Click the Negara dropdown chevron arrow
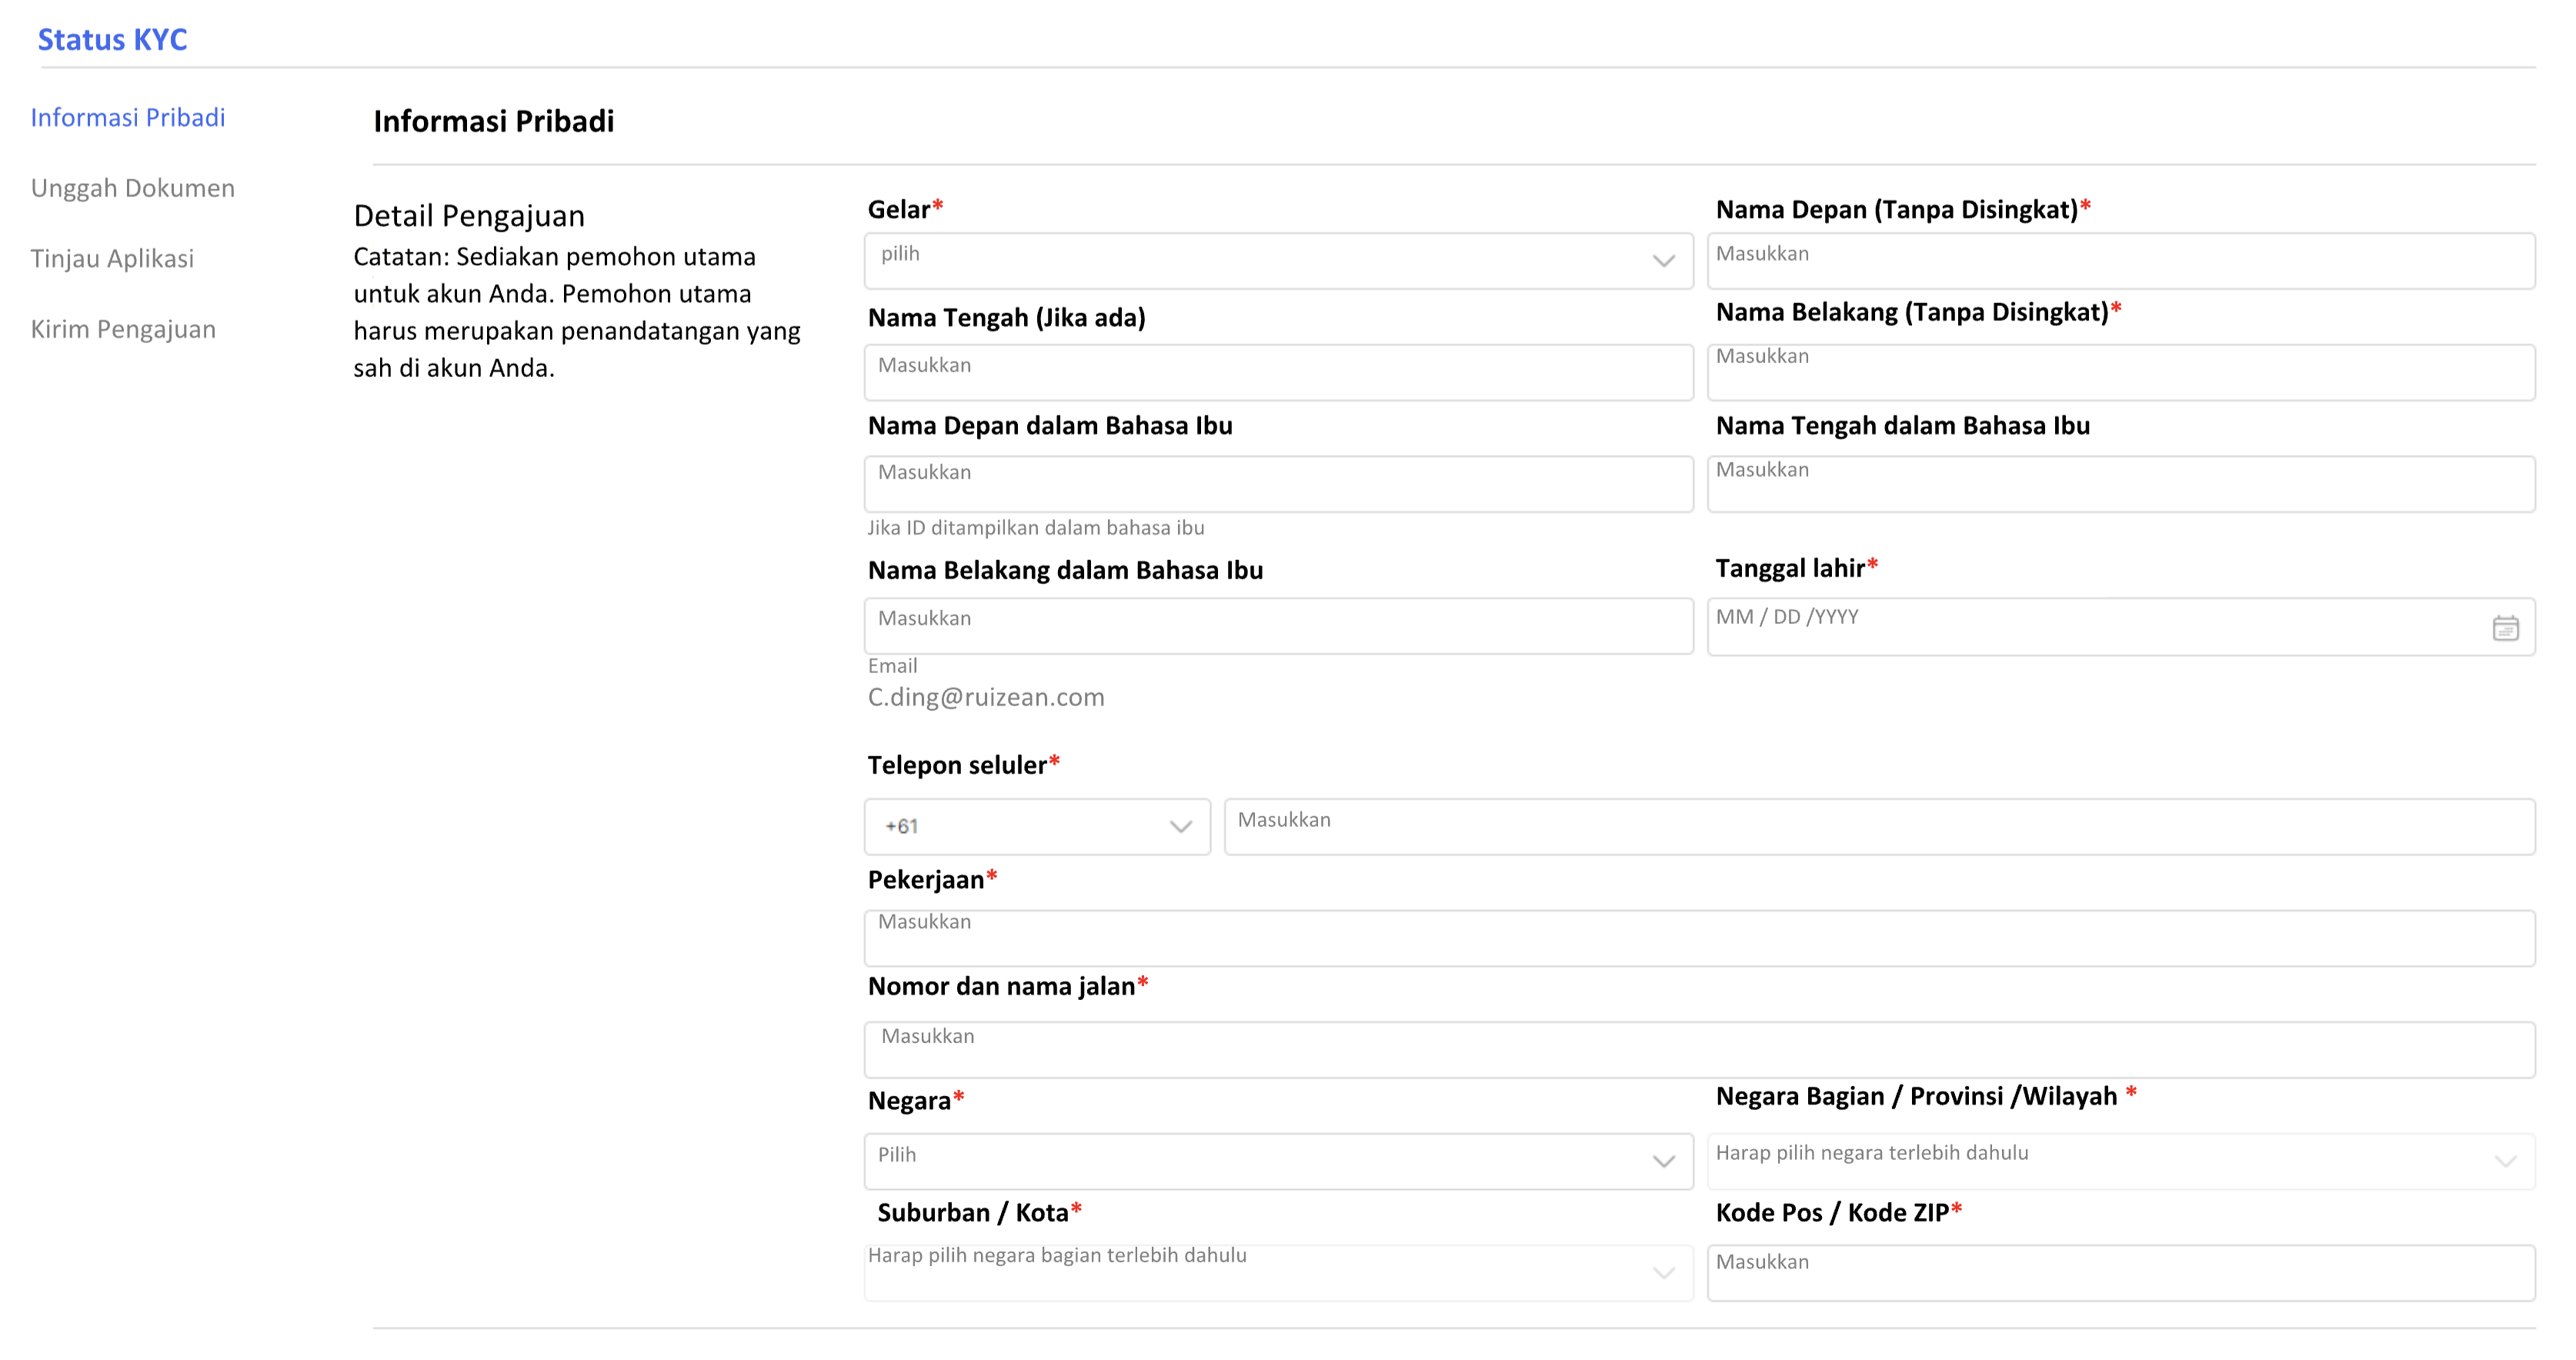2576x1360 pixels. pyautogui.click(x=1664, y=1161)
